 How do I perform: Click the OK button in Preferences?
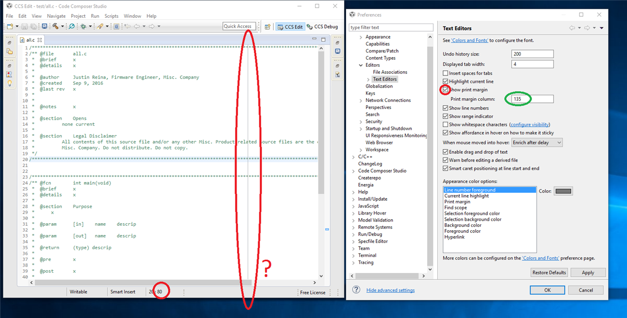[547, 290]
